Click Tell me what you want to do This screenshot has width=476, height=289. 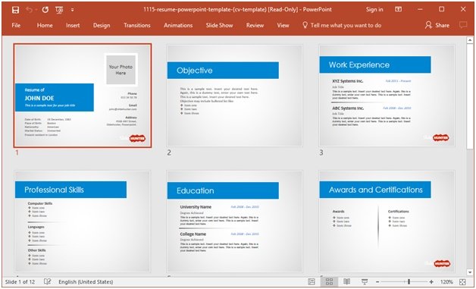342,25
